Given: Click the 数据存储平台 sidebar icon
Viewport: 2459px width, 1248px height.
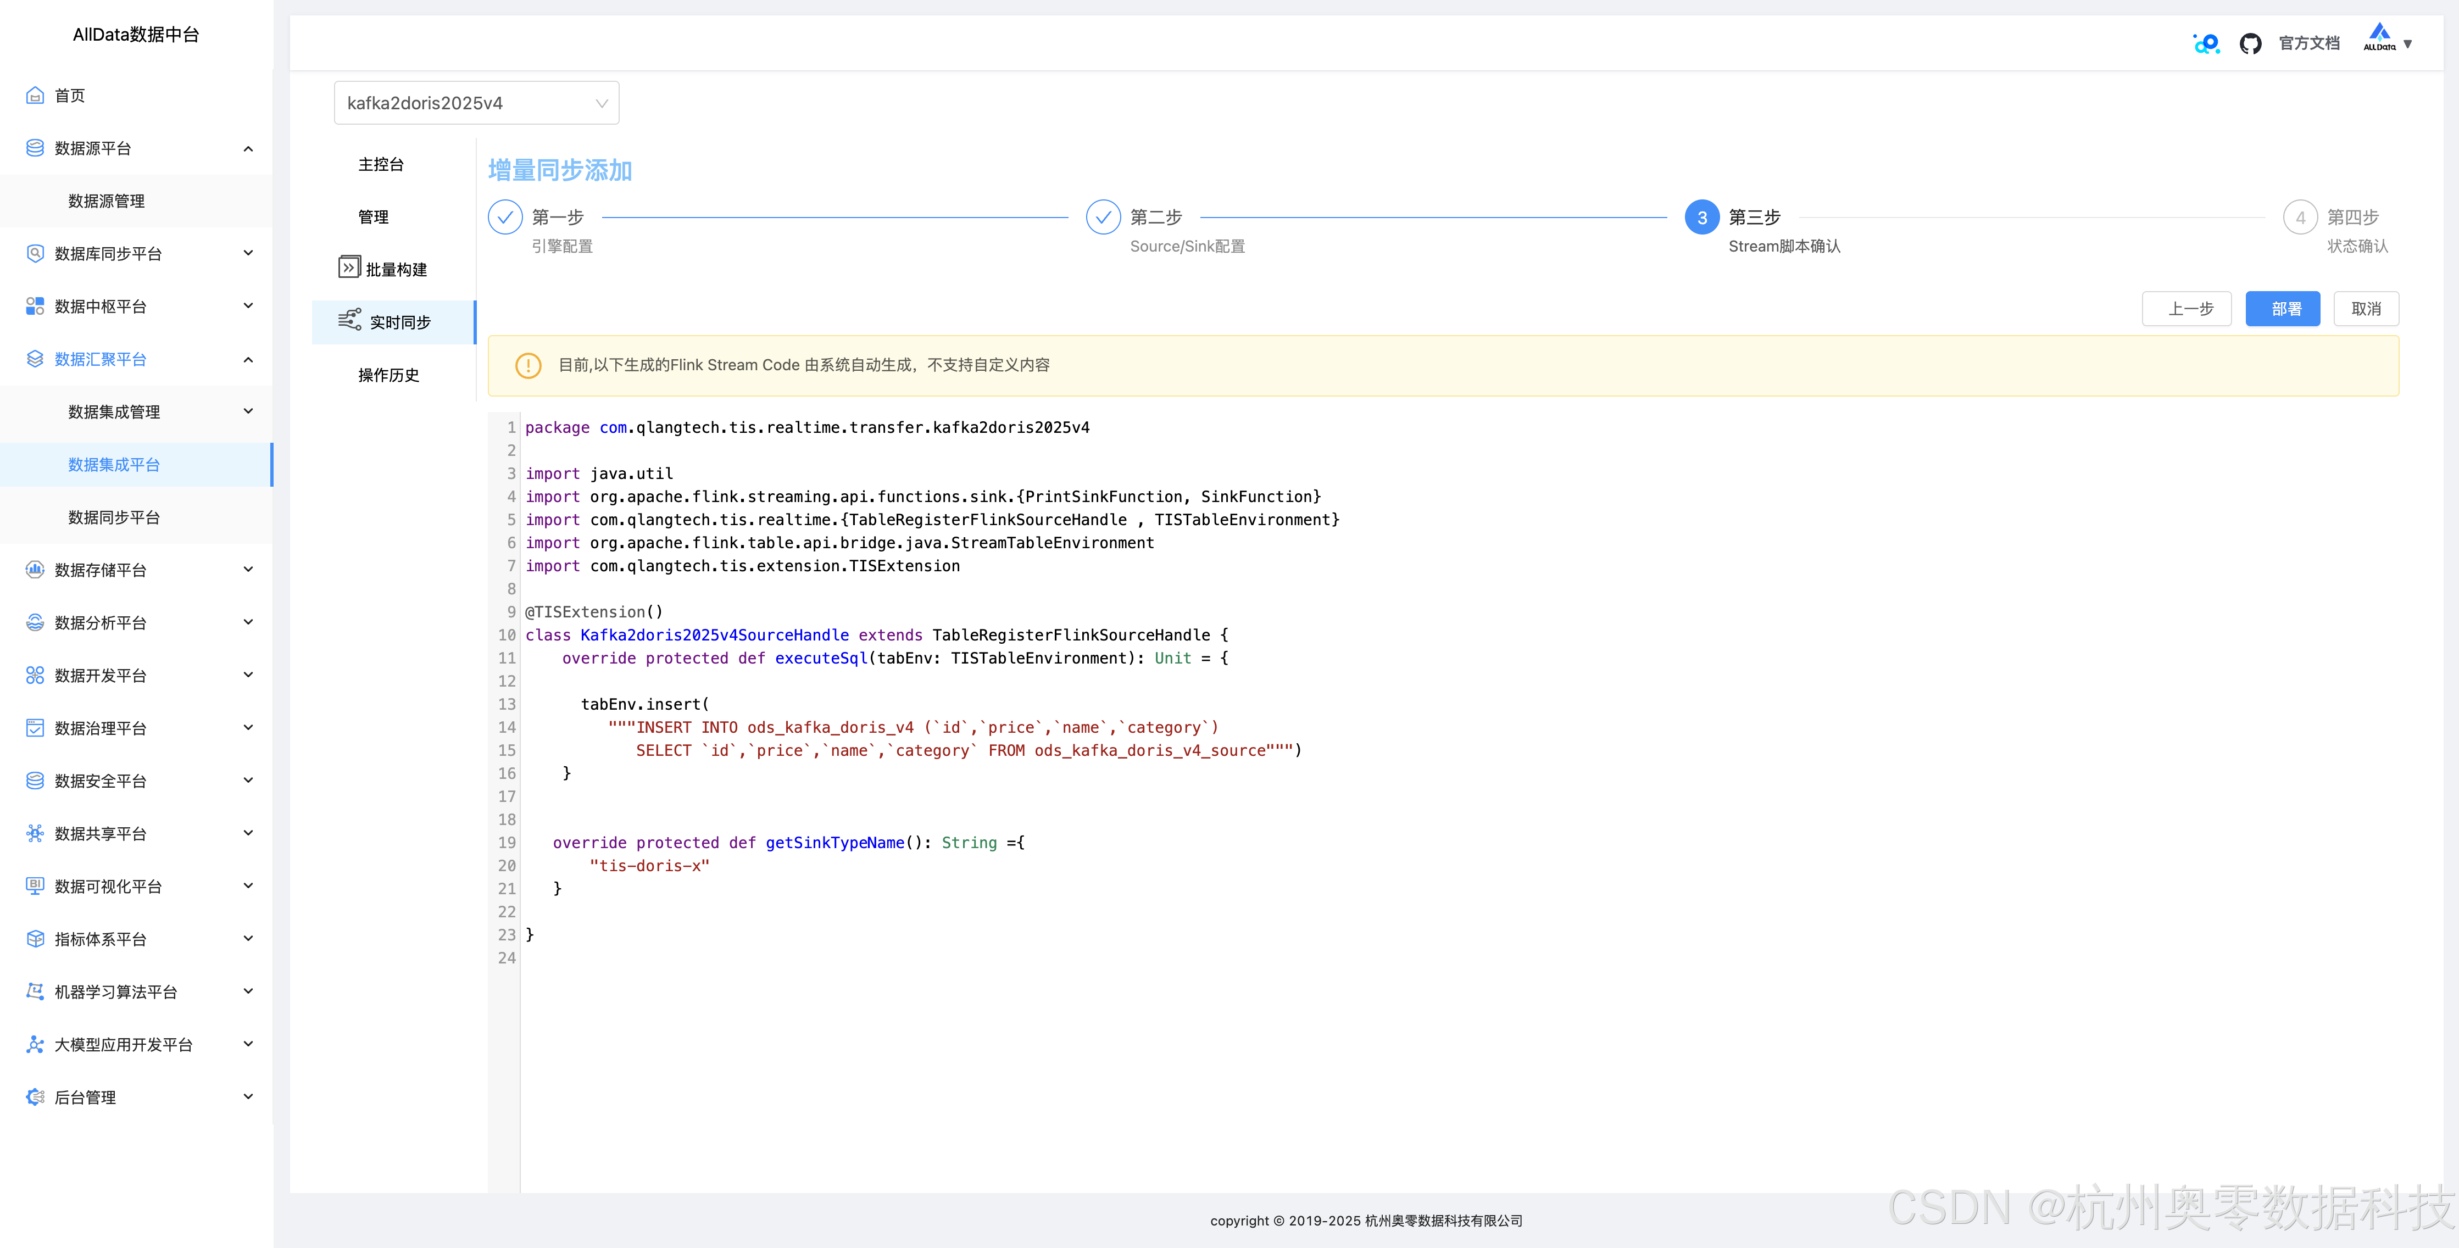Looking at the screenshot, I should click(35, 570).
